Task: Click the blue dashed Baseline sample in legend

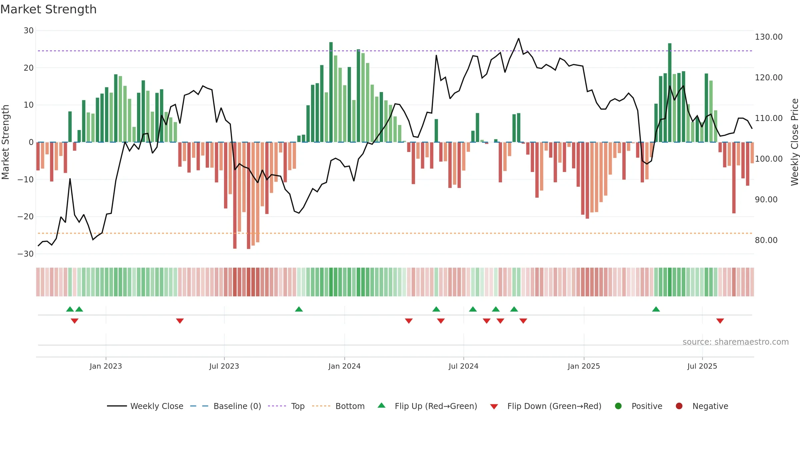Action: coord(199,406)
